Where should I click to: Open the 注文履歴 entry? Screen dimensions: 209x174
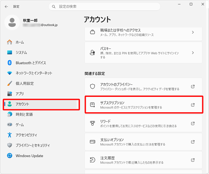(x=143, y=160)
